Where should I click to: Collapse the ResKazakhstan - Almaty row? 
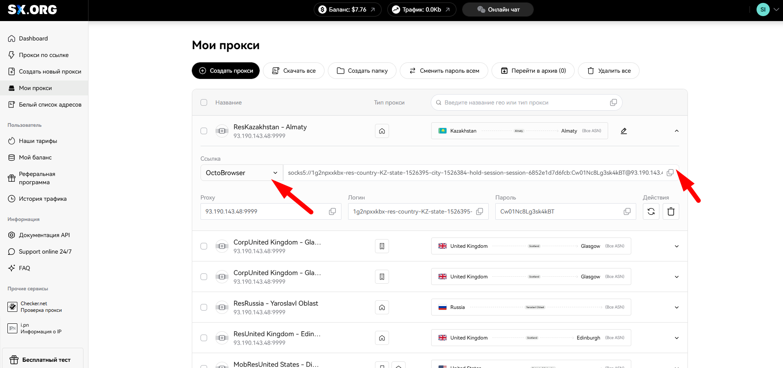tap(677, 131)
